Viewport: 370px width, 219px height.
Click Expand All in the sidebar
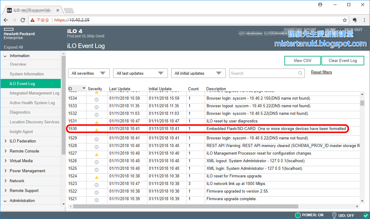click(13, 47)
